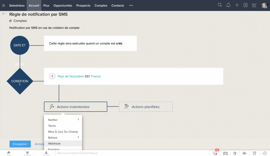Click the DATE ET circle node
270x156 pixels.
click(20, 45)
